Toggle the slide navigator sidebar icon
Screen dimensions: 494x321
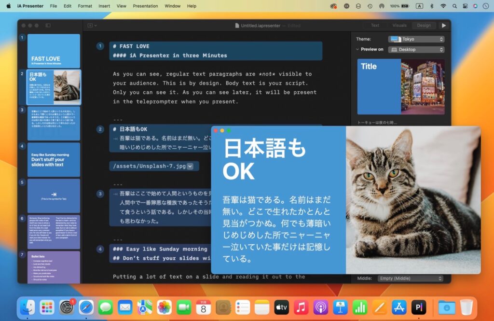tap(48, 25)
